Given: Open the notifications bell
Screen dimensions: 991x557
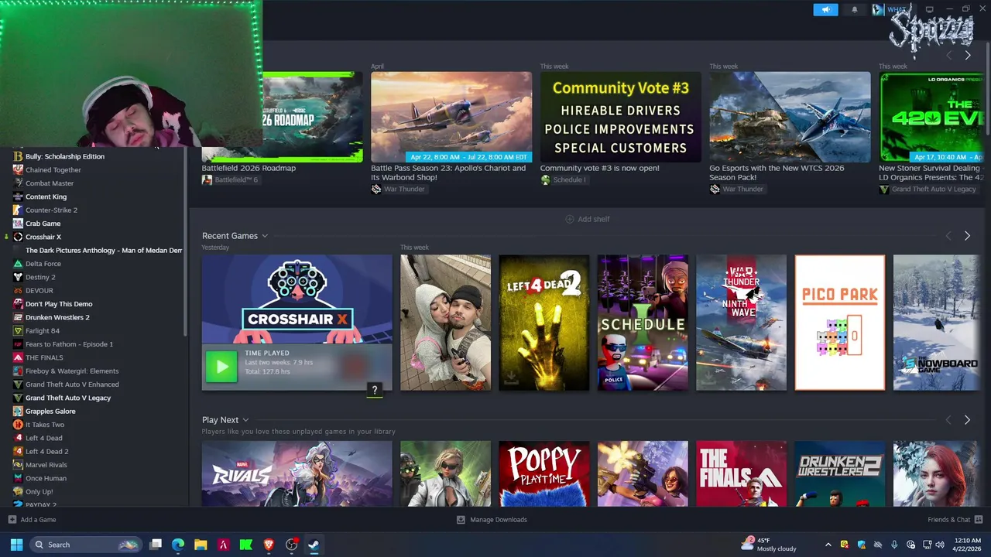Looking at the screenshot, I should pyautogui.click(x=855, y=9).
